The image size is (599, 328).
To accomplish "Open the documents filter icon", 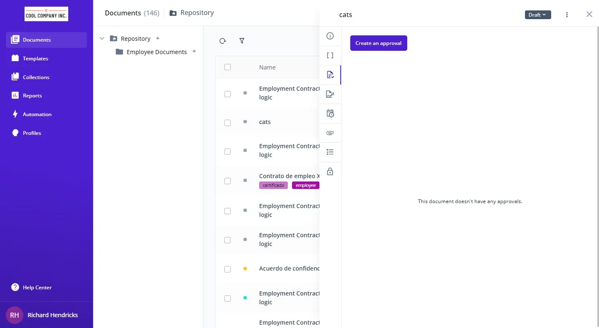I will 242,41.
